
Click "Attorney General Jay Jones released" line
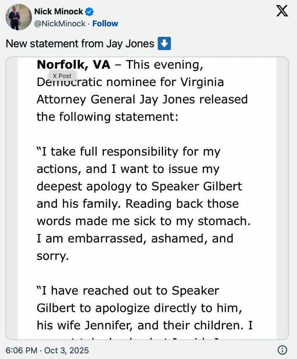click(142, 99)
